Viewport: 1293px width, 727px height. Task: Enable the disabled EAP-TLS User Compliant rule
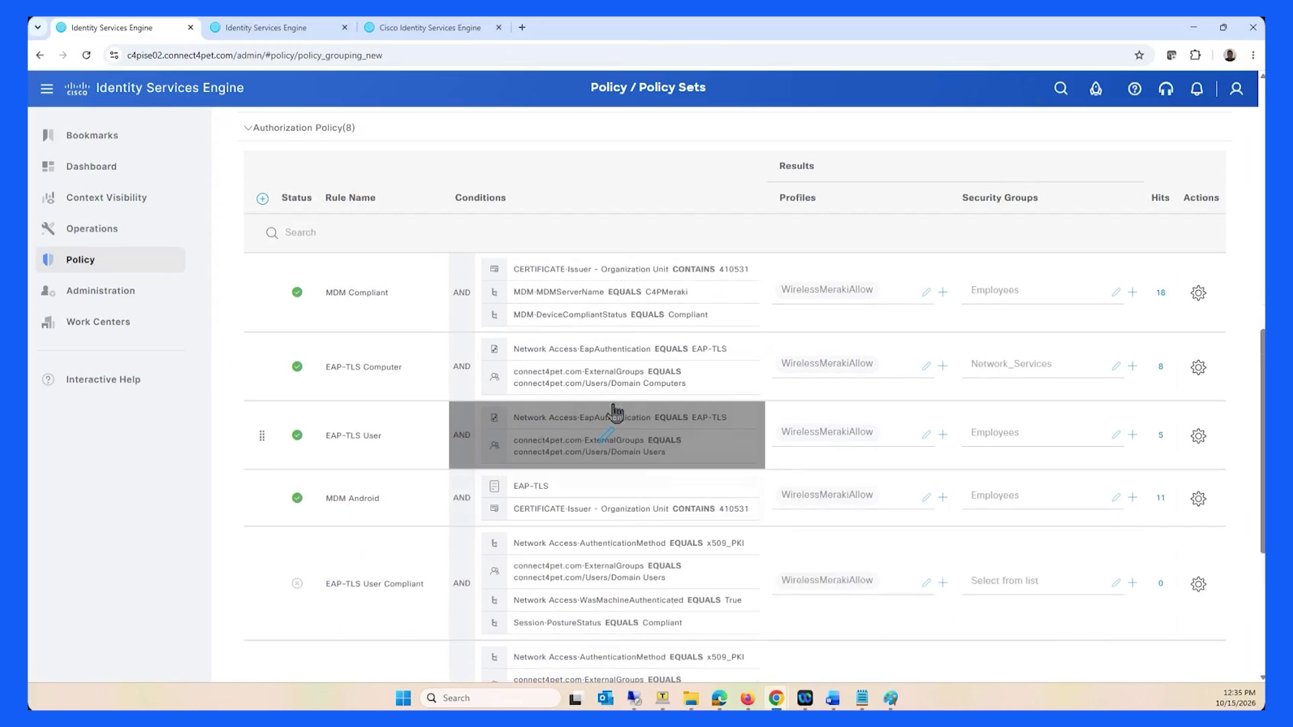(297, 583)
